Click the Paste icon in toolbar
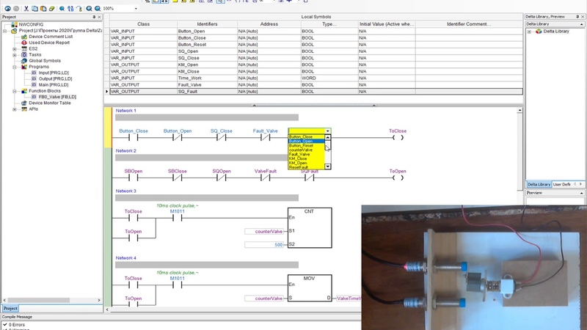587x330 pixels. pyautogui.click(x=43, y=8)
